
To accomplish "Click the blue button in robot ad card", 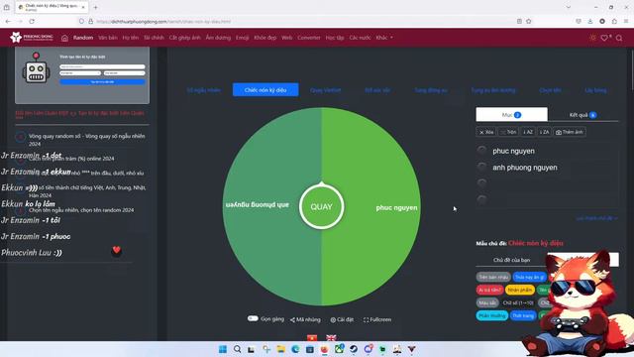I will (x=102, y=81).
